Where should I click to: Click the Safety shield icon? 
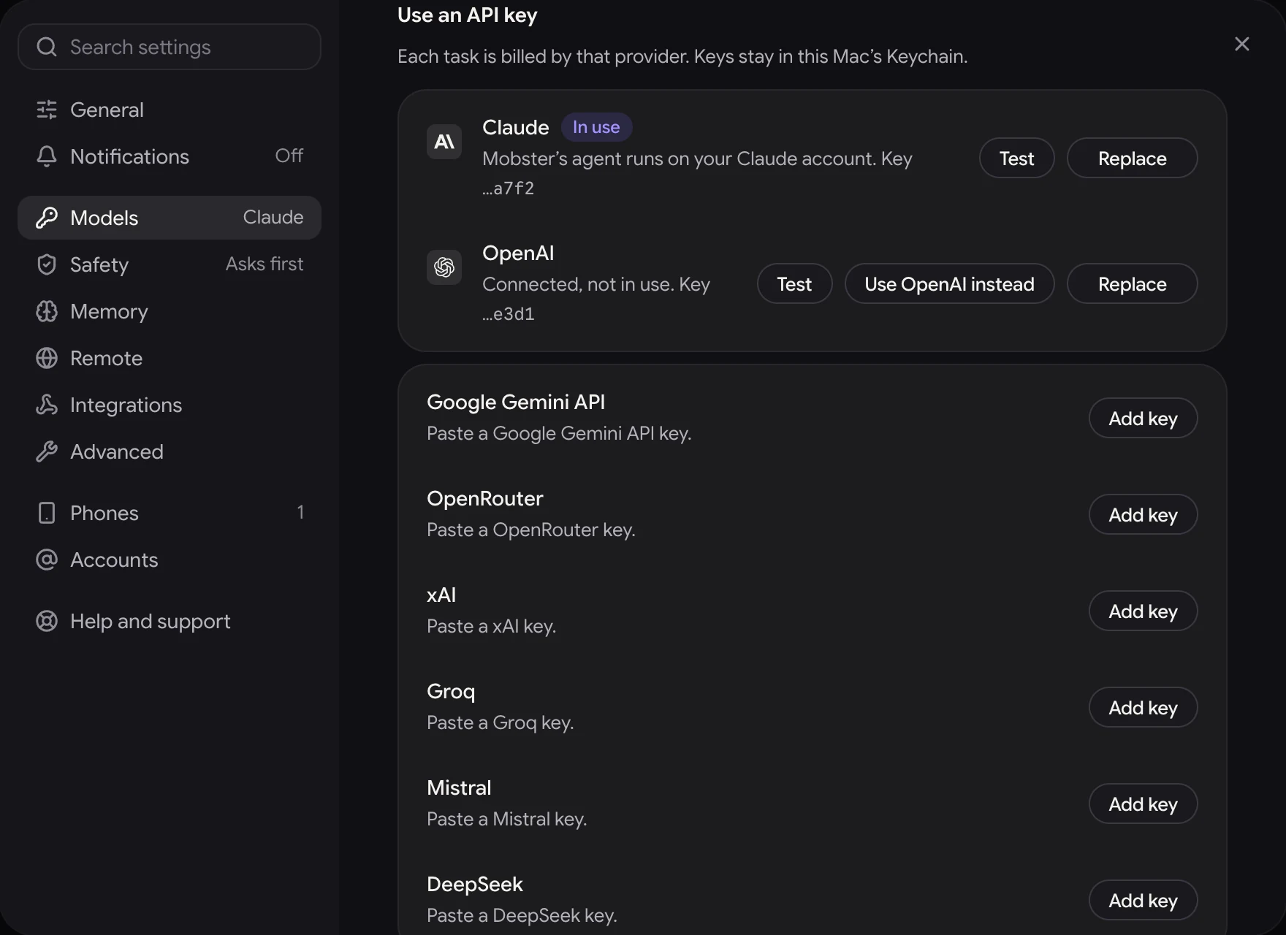(47, 264)
